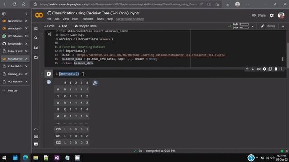Viewport: 289px width, 162px height.
Task: Close the learning_res tab
Action: 26,74
